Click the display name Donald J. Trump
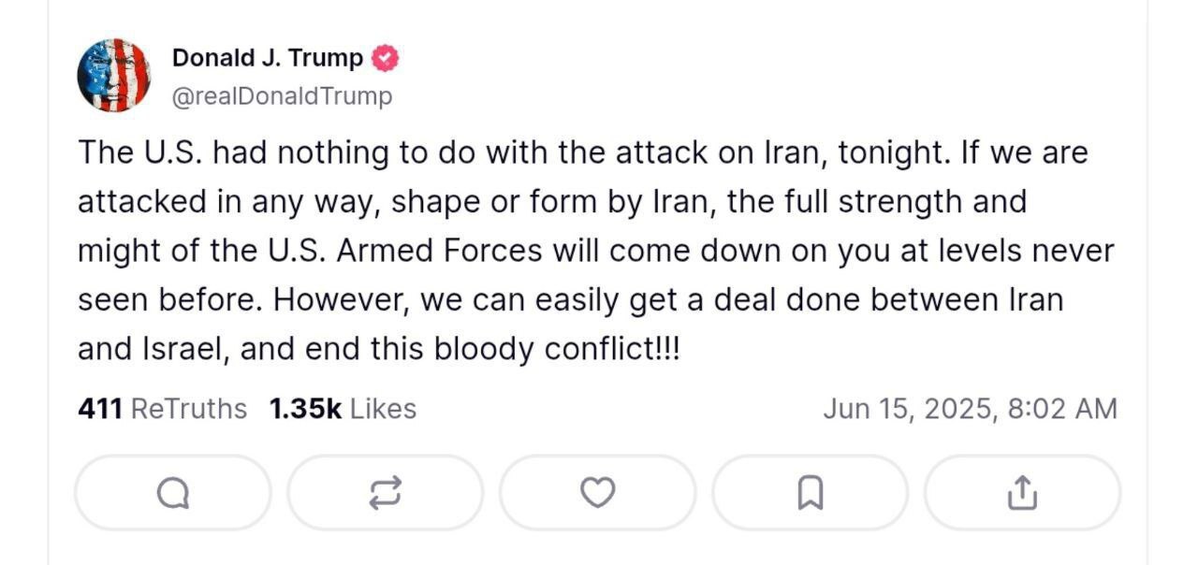This screenshot has height=565, width=1198. click(x=267, y=58)
